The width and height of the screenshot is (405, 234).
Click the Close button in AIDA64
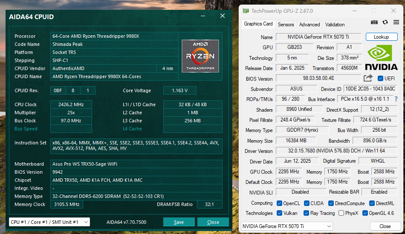[213, 222]
